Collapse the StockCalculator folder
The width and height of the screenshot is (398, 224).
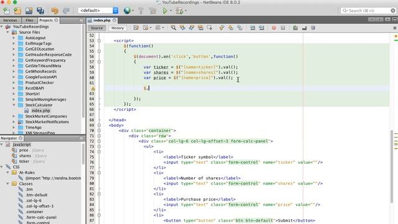coord(14,105)
